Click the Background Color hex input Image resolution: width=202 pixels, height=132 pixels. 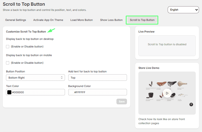click(97, 92)
